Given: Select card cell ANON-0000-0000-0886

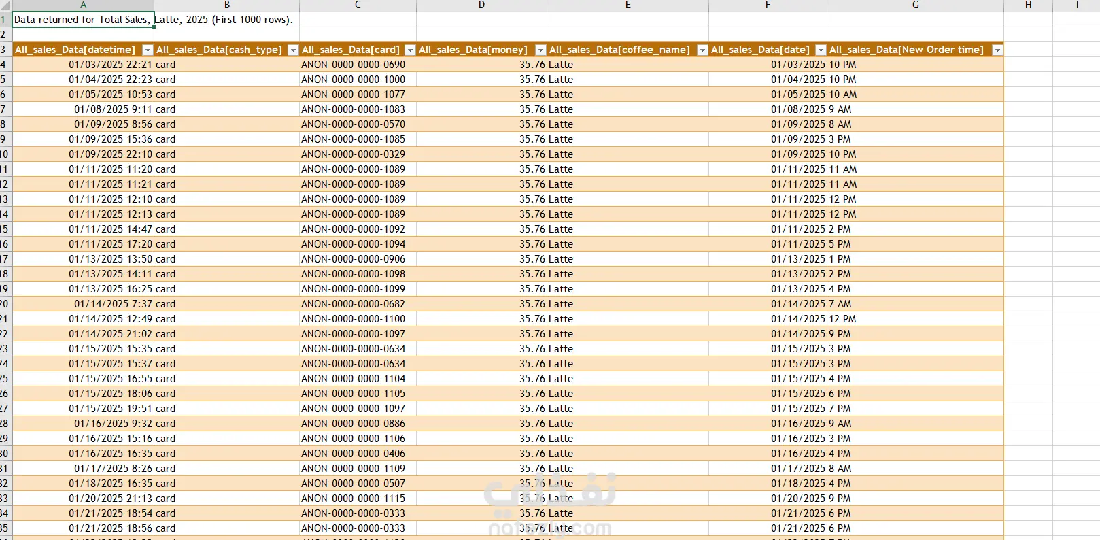Looking at the screenshot, I should pos(358,424).
